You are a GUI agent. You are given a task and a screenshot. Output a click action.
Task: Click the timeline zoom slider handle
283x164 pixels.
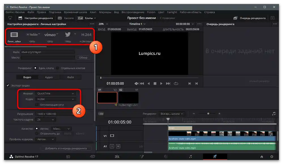click(208, 114)
